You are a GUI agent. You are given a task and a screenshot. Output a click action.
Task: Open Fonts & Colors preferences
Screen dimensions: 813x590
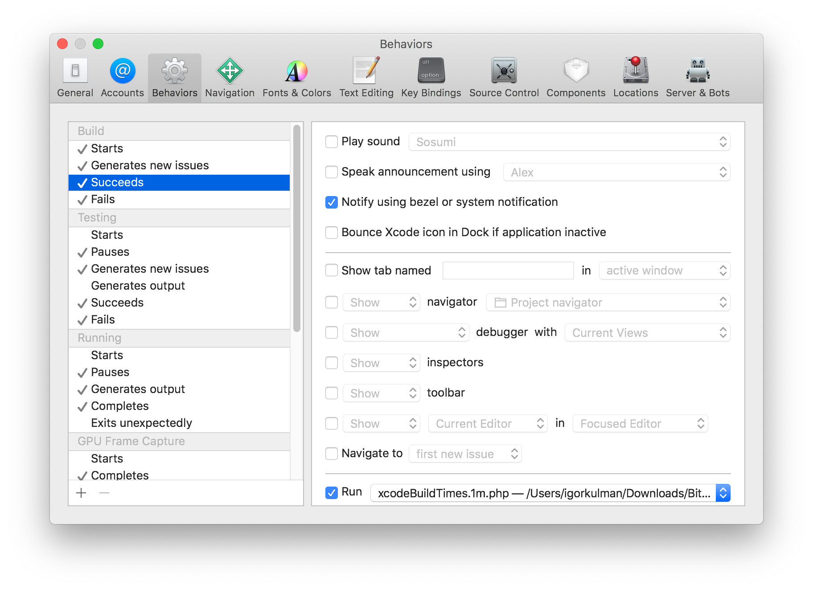point(297,78)
